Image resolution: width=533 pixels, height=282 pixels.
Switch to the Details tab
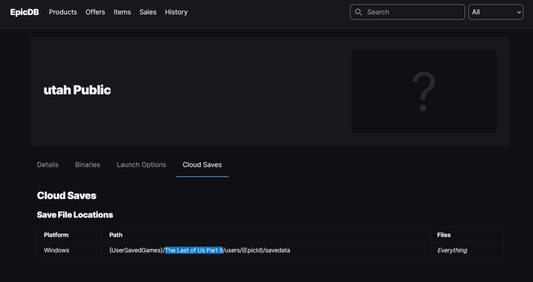pyautogui.click(x=47, y=164)
